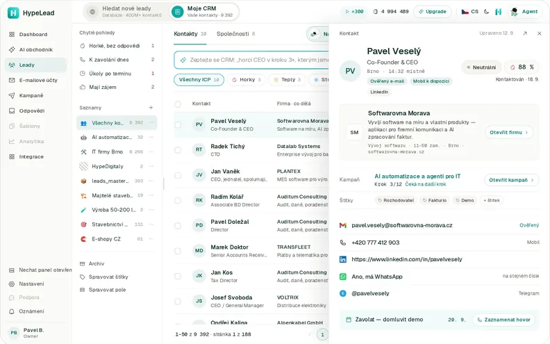Viewport: 550px width, 344px height.
Task: Open the Radim Kolář contact row
Action: [x=251, y=200]
